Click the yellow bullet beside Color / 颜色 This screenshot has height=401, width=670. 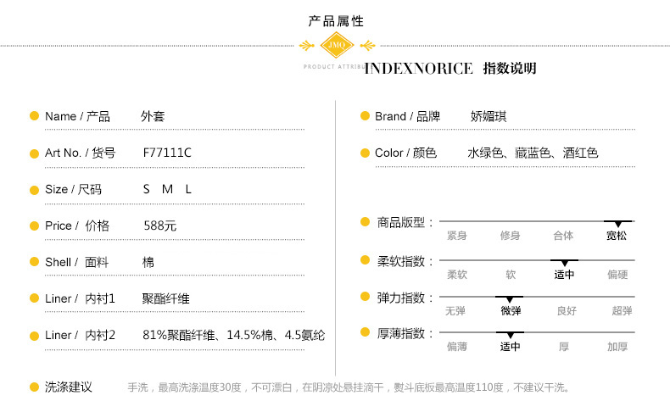click(x=365, y=153)
